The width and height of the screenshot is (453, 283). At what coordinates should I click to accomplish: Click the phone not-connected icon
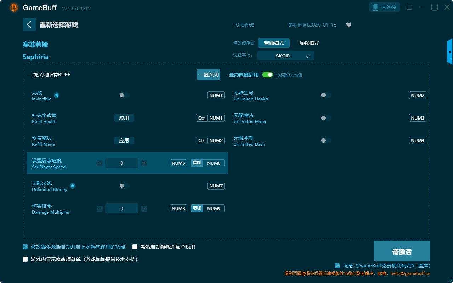click(x=375, y=7)
